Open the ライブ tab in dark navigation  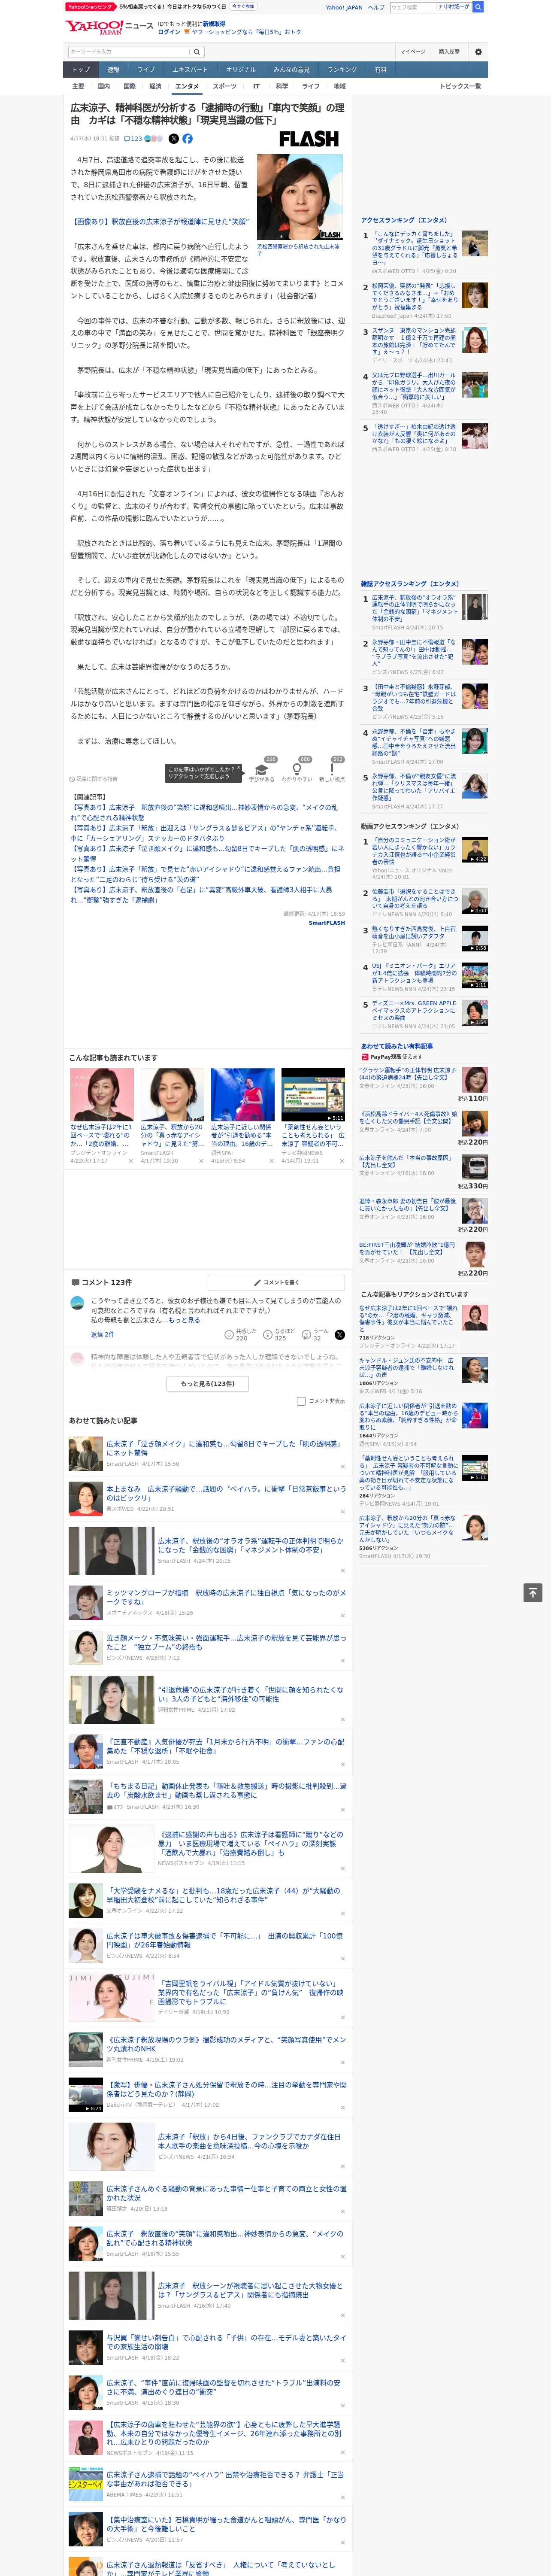pyautogui.click(x=146, y=70)
